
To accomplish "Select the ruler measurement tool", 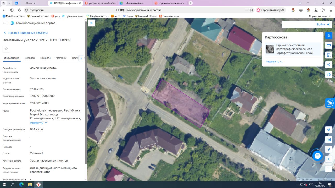I will pyautogui.click(x=329, y=45).
